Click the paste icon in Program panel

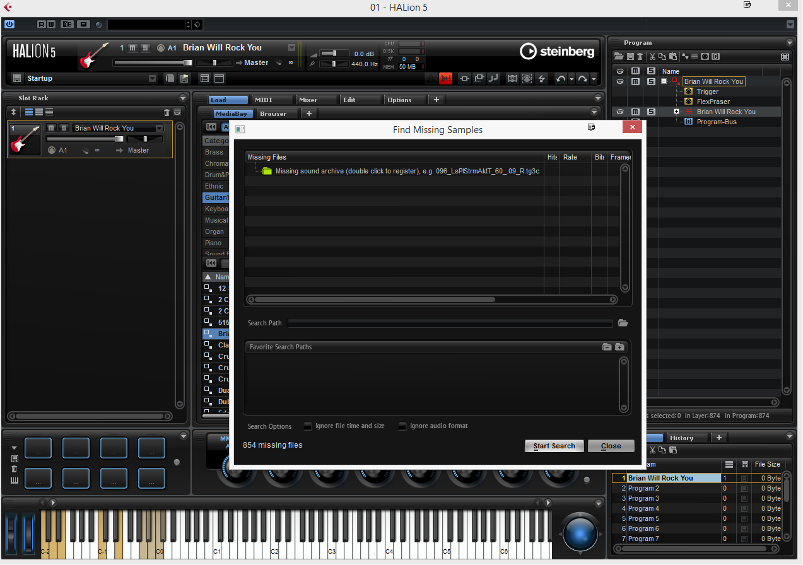673,56
